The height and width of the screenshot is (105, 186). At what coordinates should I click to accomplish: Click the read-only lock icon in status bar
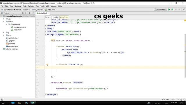(178, 99)
